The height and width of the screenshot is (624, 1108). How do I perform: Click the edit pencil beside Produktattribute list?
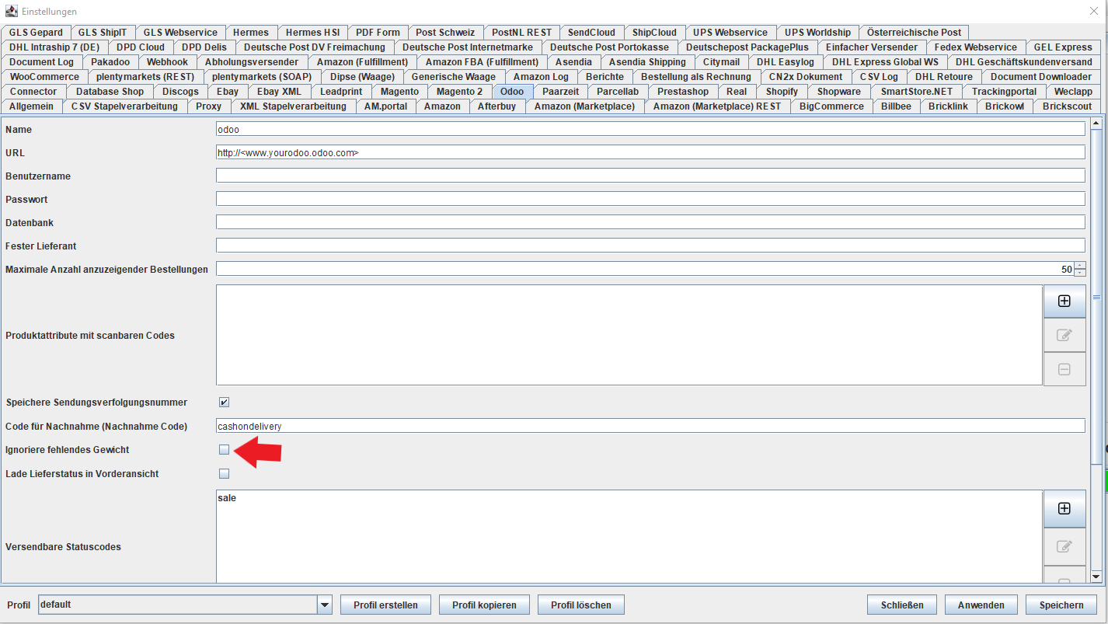[1064, 335]
